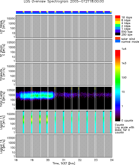This screenshot has width=139, height=165.
Task: Click the green 2 kbps legend swatch
Action: [118, 25]
